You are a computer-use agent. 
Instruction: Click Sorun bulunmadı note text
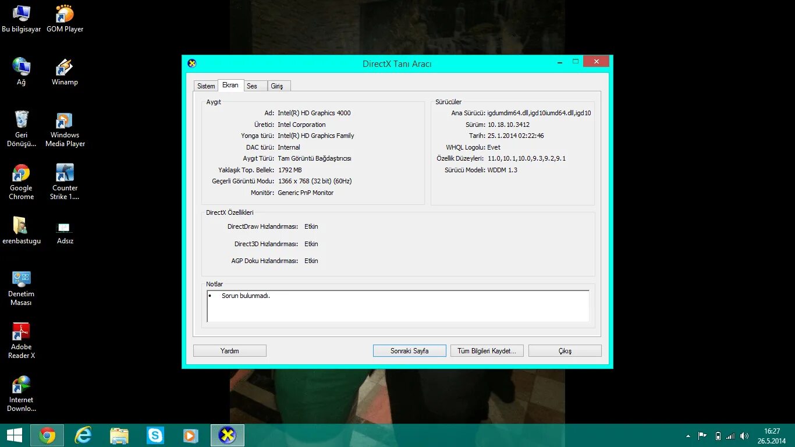tap(246, 296)
